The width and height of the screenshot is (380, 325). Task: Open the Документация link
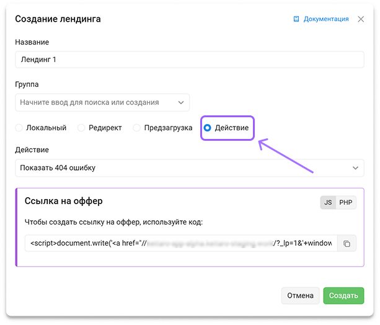325,19
